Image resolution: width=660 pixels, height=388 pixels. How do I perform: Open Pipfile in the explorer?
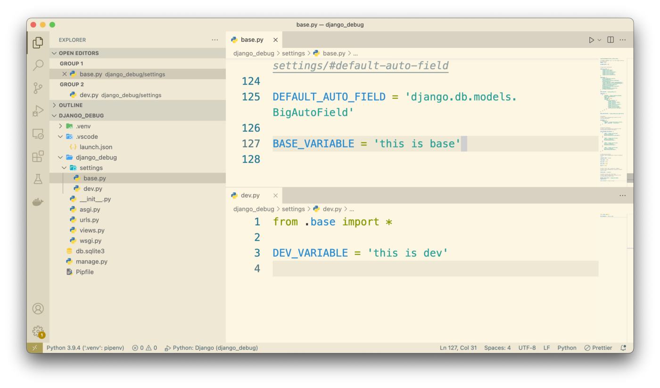click(138, 272)
